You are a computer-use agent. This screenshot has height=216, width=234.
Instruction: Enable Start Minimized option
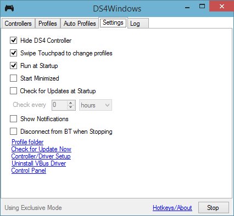[13, 78]
